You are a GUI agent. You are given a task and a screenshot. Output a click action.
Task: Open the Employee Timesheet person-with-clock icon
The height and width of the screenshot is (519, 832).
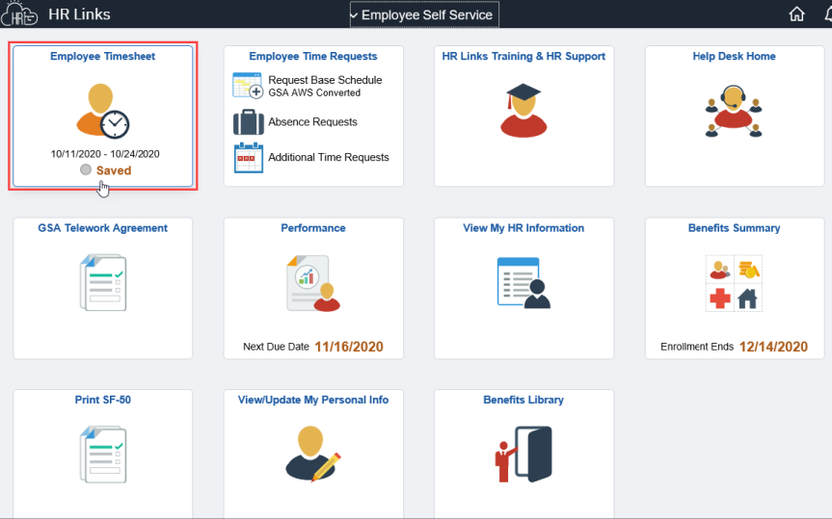pos(103,111)
